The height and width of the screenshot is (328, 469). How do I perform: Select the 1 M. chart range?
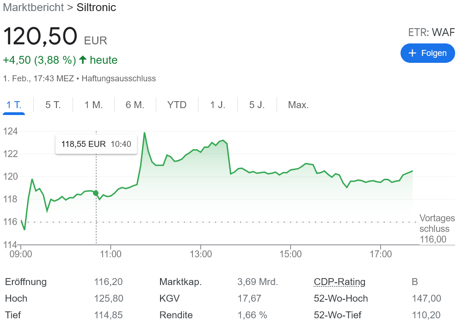[93, 105]
